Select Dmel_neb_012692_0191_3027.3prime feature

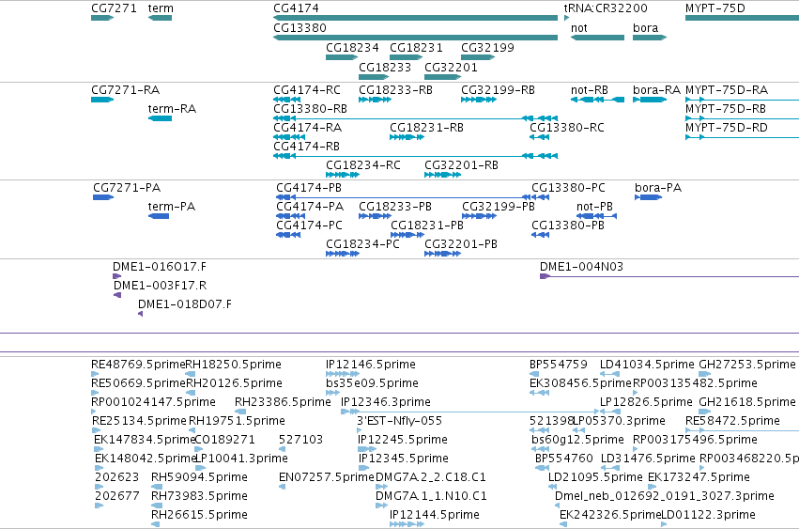click(557, 506)
